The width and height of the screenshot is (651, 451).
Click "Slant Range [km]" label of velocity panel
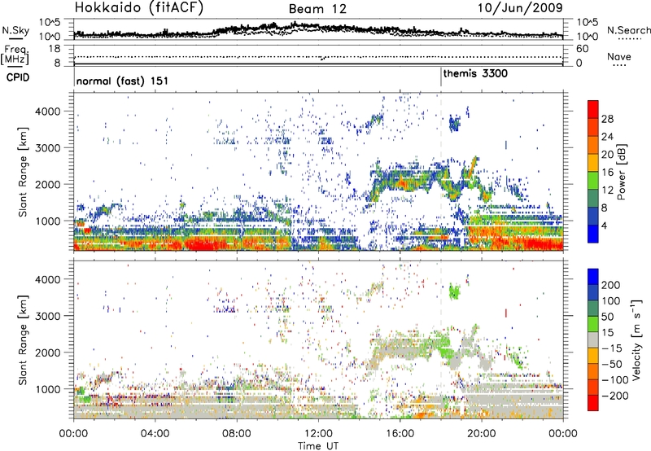pyautogui.click(x=23, y=339)
